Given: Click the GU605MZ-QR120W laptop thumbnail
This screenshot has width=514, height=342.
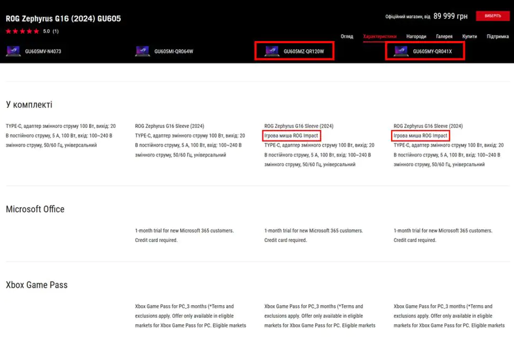Looking at the screenshot, I should coord(271,51).
